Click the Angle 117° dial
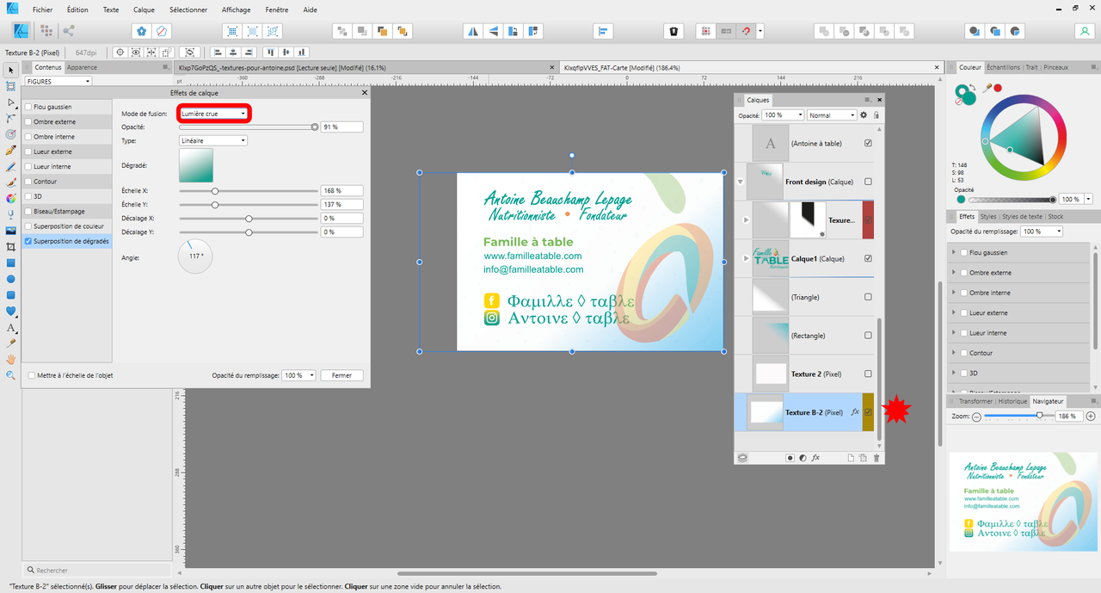The width and height of the screenshot is (1101, 593). (x=195, y=256)
